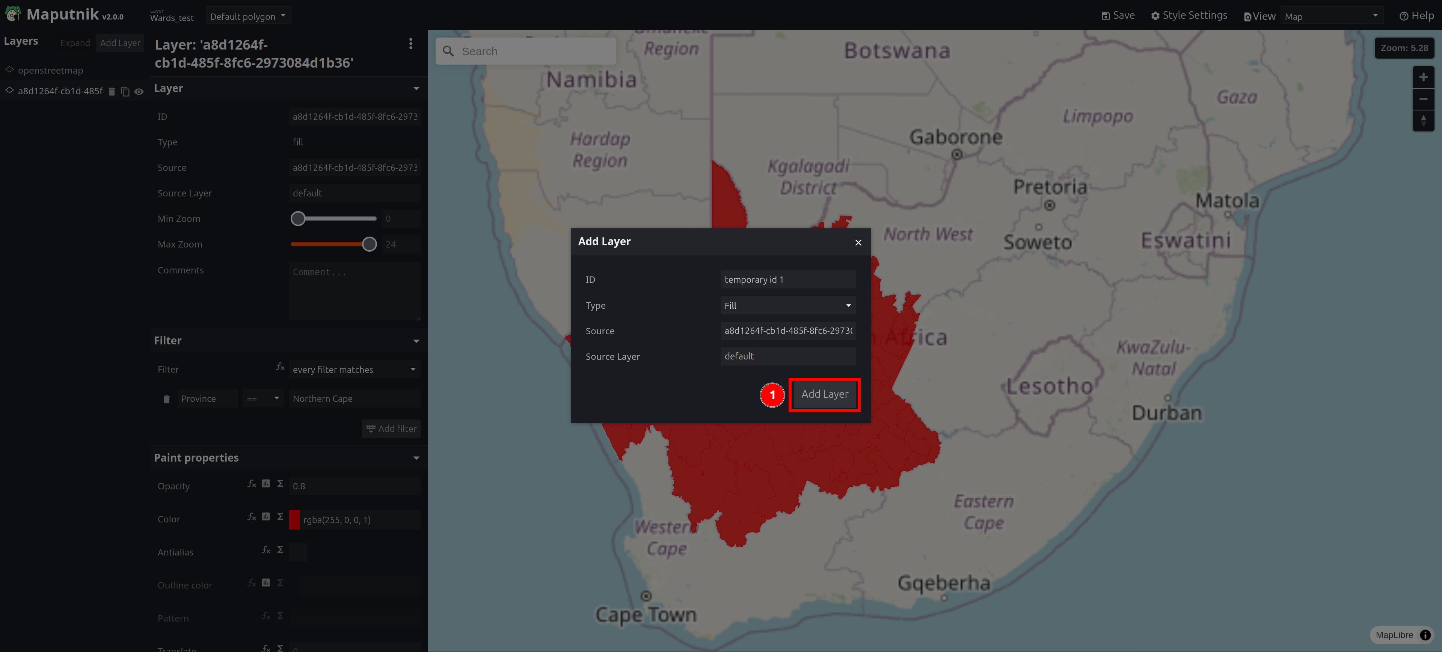This screenshot has height=652, width=1442.
Task: Open the red Color swatch picker
Action: click(x=294, y=520)
